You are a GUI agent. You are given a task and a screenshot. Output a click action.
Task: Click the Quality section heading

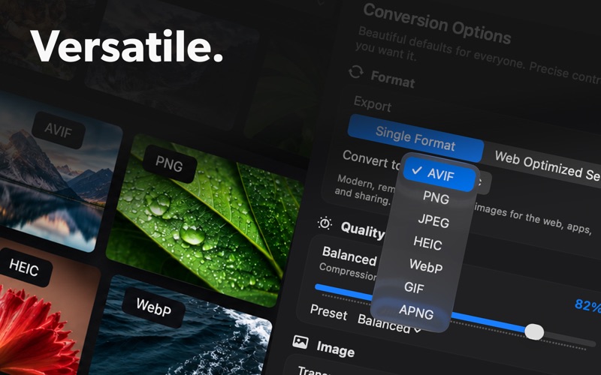362,230
